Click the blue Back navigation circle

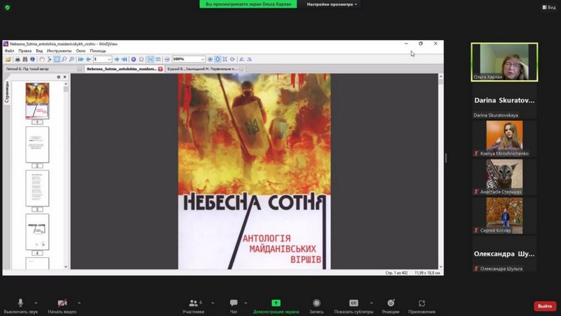coord(133,59)
